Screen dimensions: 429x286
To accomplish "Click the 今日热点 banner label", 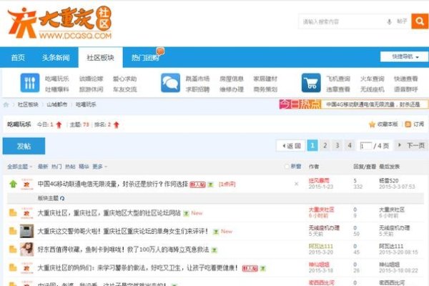I will 300,104.
